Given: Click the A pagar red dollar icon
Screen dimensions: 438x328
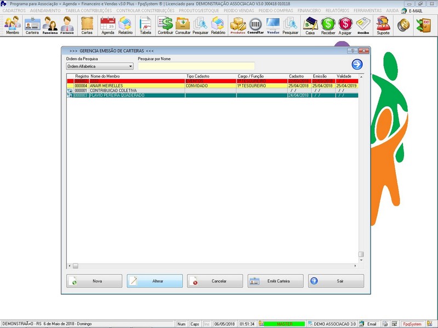Looking at the screenshot, I should pos(345,25).
